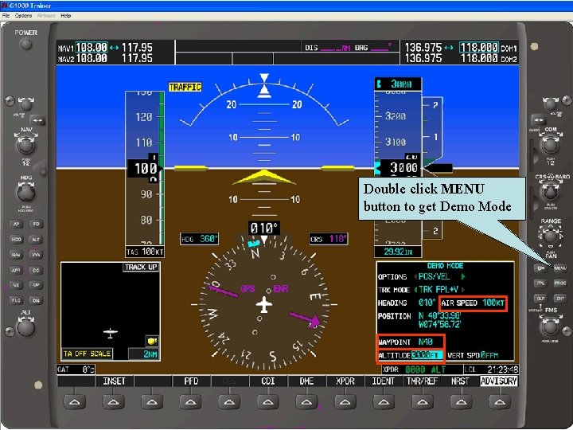Screen dimensions: 573x430
Task: Toggle the VNV vertical navigation key
Action: 36,255
